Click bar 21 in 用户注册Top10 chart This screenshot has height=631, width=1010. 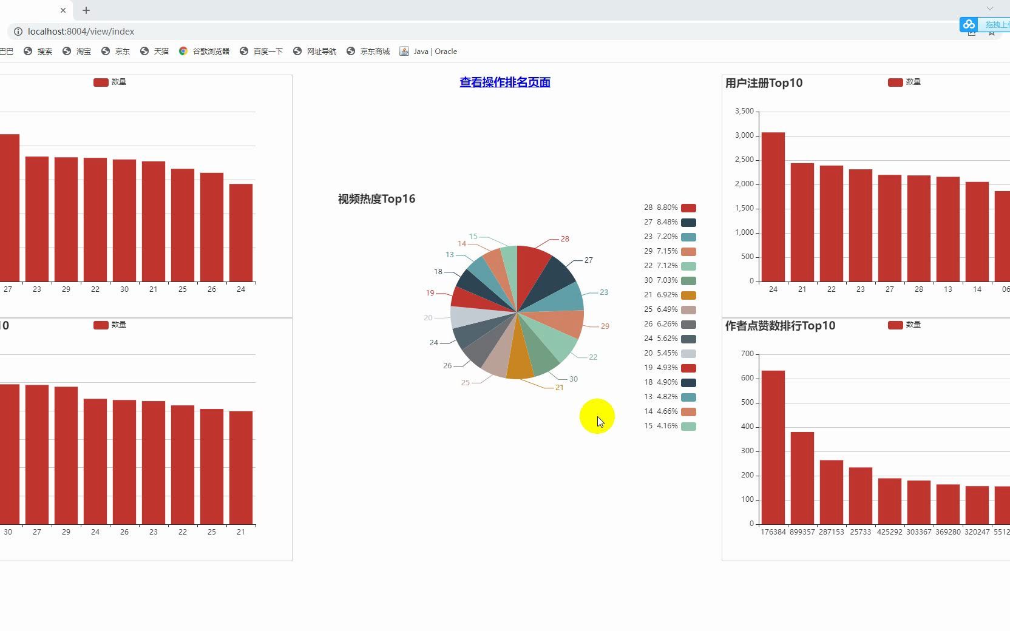(802, 222)
